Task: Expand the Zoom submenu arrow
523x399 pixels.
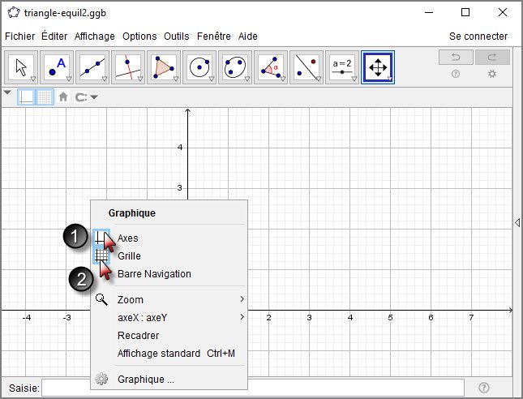Action: pos(242,299)
